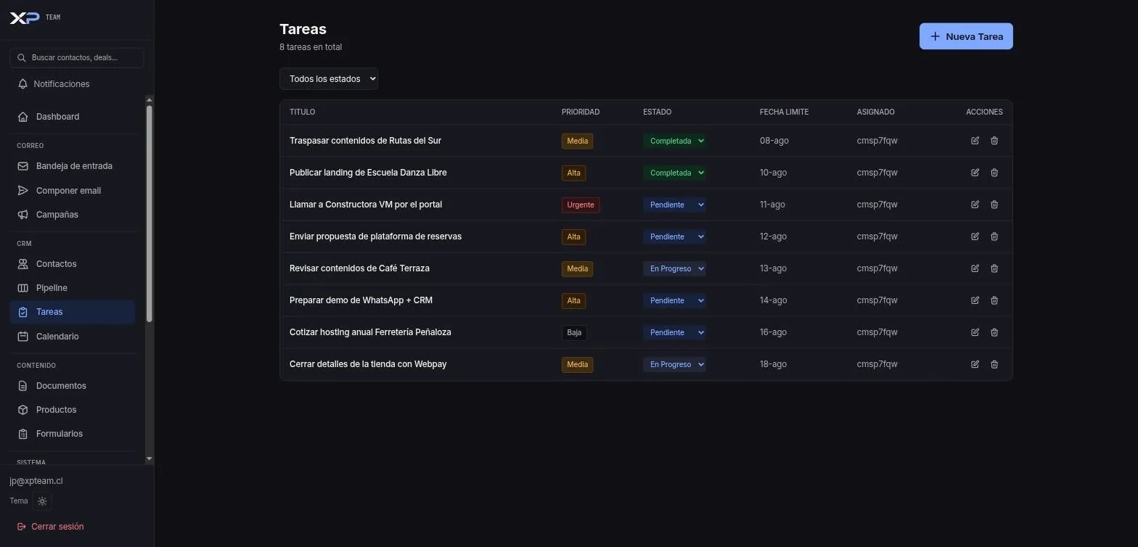Edit the Enviar propuesta de plataforma de reservas task
Image resolution: width=1138 pixels, height=547 pixels.
pyautogui.click(x=975, y=237)
